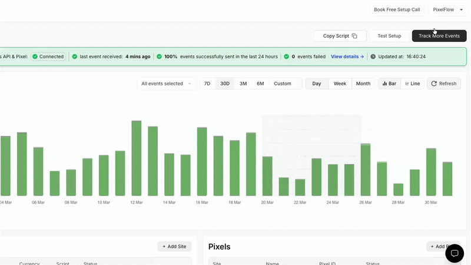This screenshot has height=265, width=471.
Task: Click the 12 Mar tallest green bar
Action: tap(137, 158)
